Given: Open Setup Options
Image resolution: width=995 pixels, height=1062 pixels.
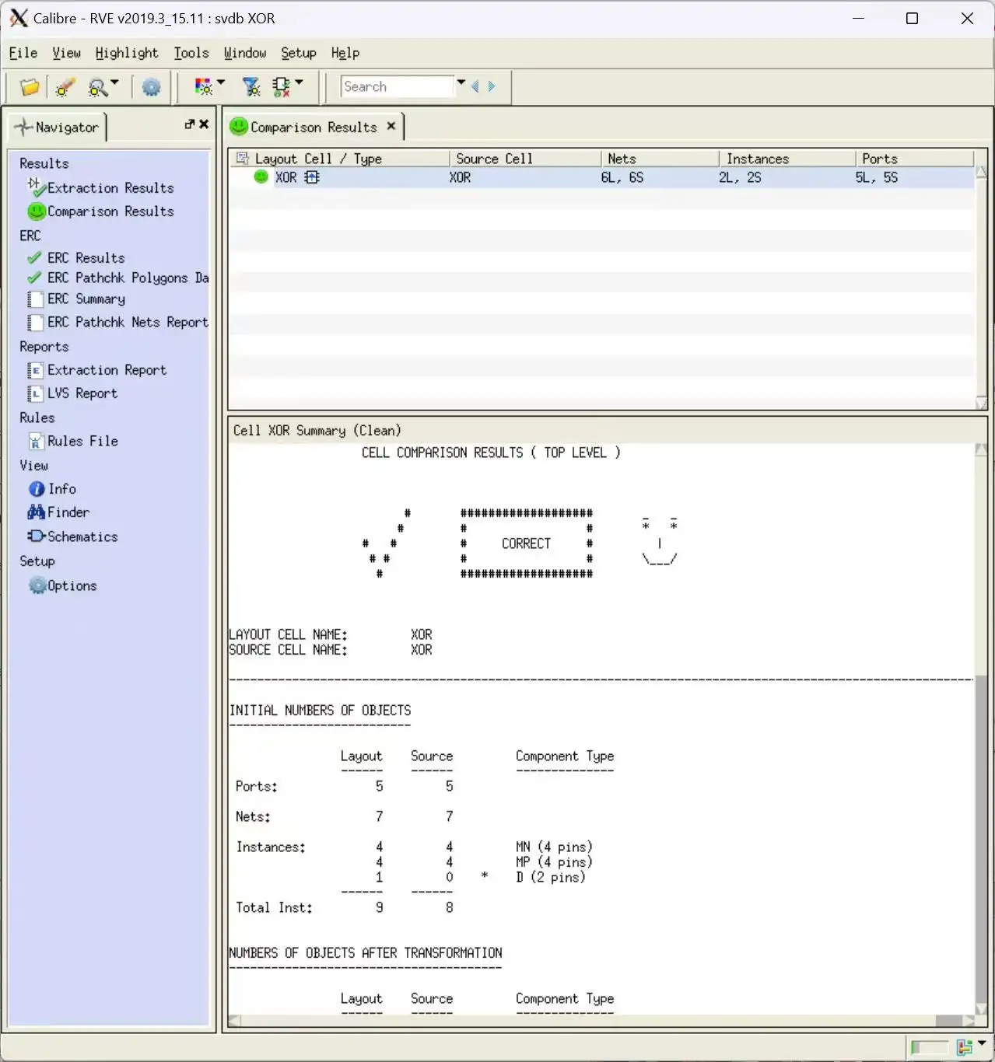Looking at the screenshot, I should click(x=72, y=586).
